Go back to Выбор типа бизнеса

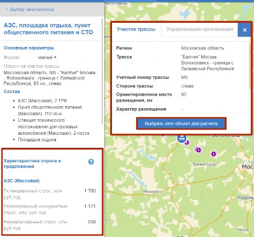(x=29, y=9)
